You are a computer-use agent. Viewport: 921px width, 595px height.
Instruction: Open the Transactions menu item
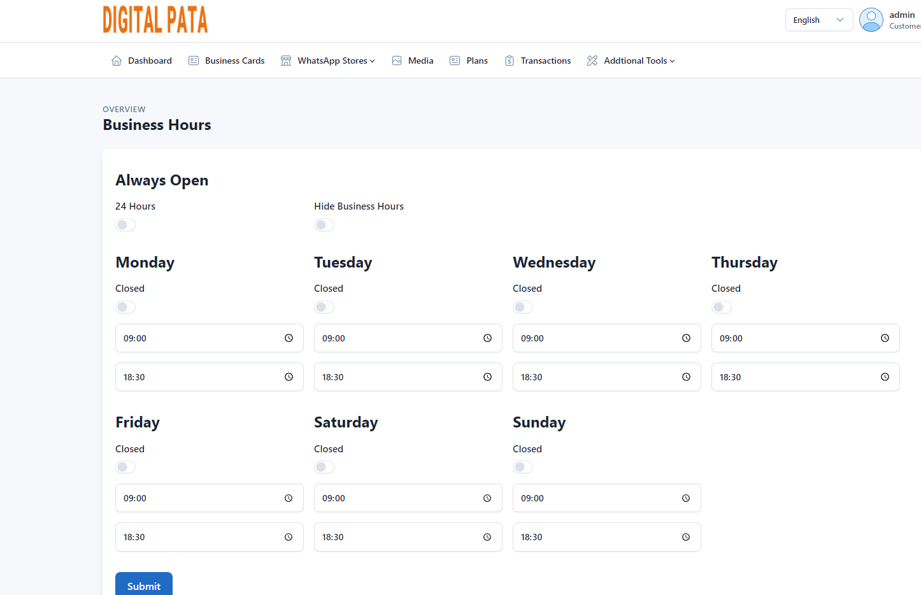tap(538, 61)
